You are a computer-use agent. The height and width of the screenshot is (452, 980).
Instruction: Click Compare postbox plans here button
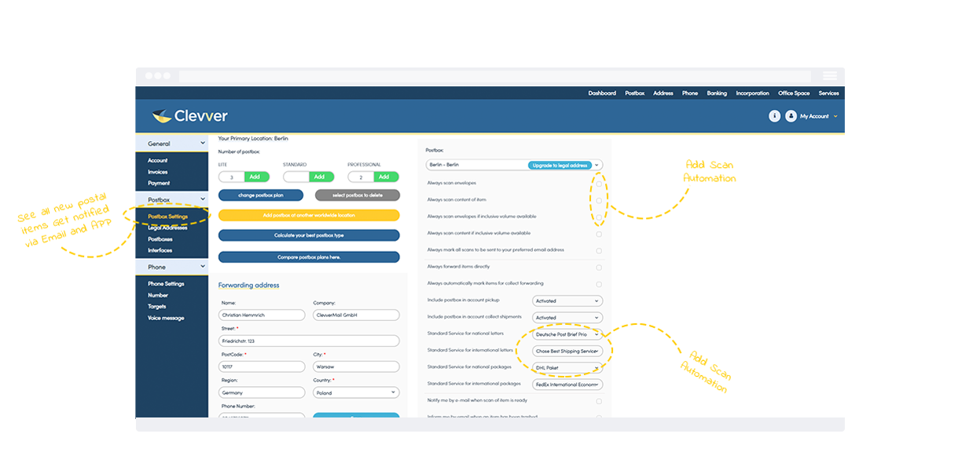pos(309,257)
